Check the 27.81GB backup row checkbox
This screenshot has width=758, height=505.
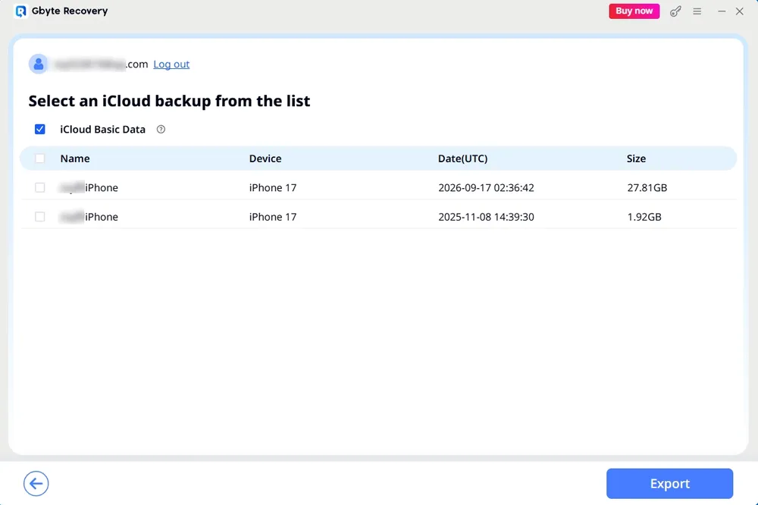pyautogui.click(x=39, y=187)
